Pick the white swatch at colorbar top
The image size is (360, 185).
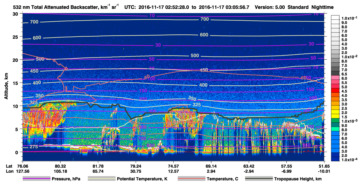(x=335, y=17)
